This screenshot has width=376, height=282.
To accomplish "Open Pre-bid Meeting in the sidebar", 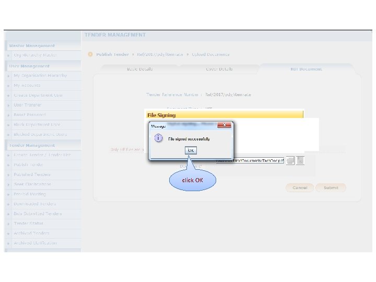I will 29,194.
